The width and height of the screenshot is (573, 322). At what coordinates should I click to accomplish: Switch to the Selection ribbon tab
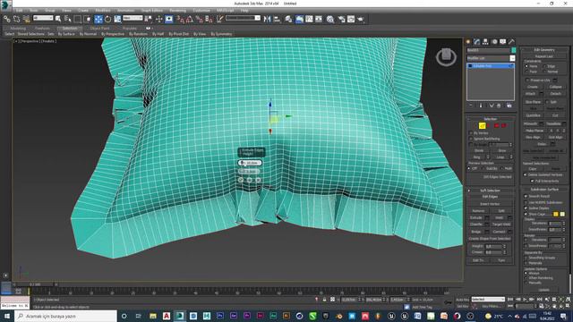point(70,28)
